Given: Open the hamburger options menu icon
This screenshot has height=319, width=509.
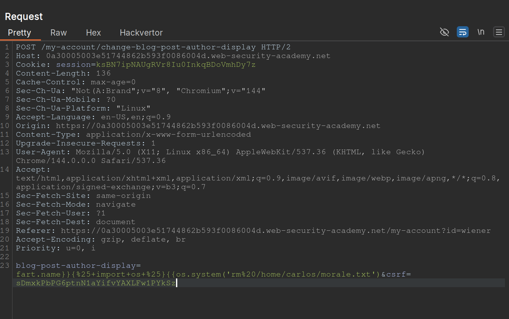Looking at the screenshot, I should 499,32.
